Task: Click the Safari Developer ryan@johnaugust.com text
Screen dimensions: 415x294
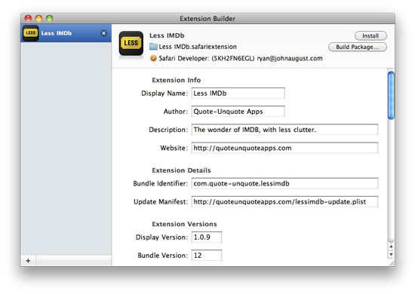Action: pos(240,59)
